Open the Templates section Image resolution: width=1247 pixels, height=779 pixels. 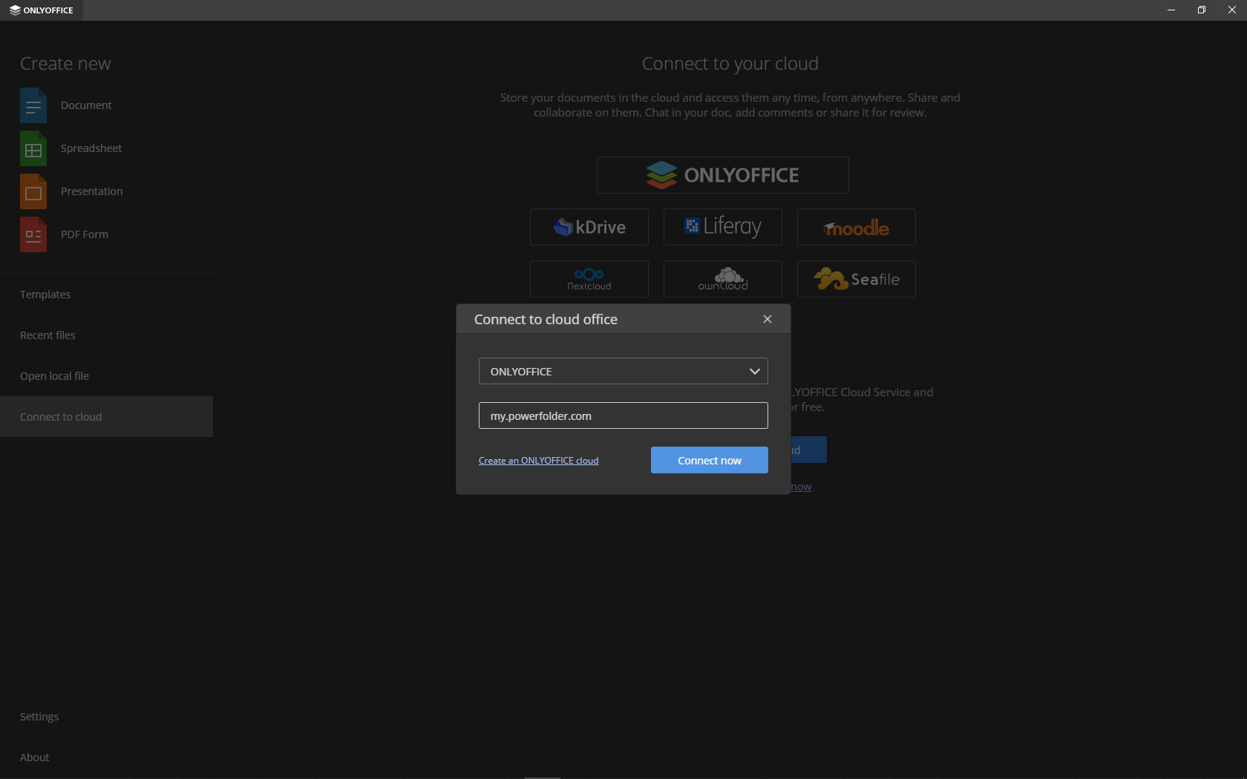[45, 295]
